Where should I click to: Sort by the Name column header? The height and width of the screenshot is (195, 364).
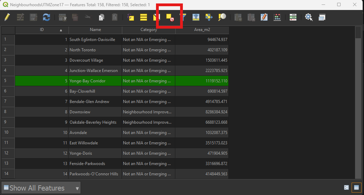click(x=95, y=30)
